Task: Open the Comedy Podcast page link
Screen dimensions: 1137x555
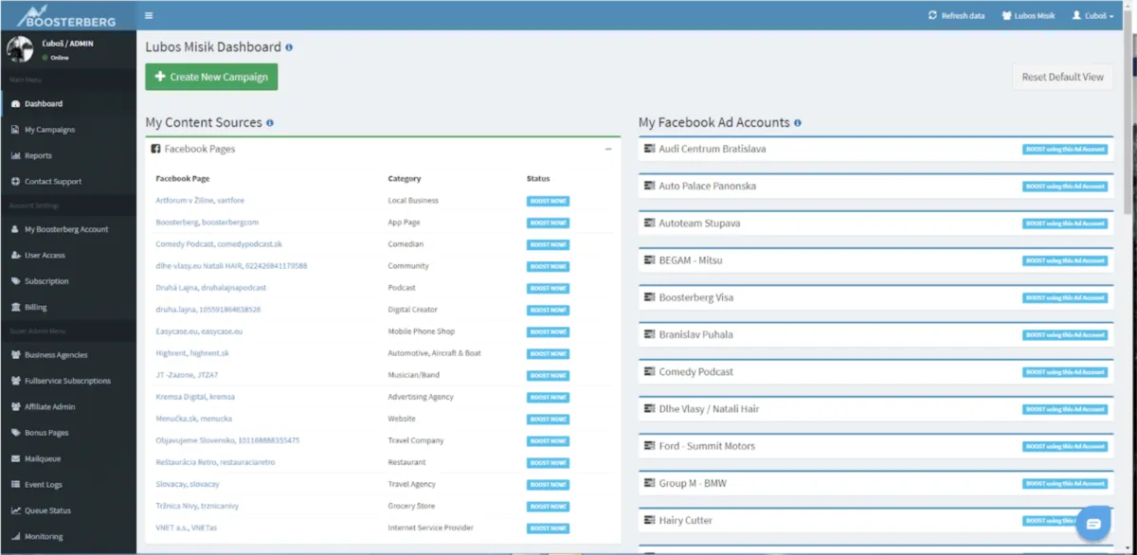Action: click(x=206, y=244)
